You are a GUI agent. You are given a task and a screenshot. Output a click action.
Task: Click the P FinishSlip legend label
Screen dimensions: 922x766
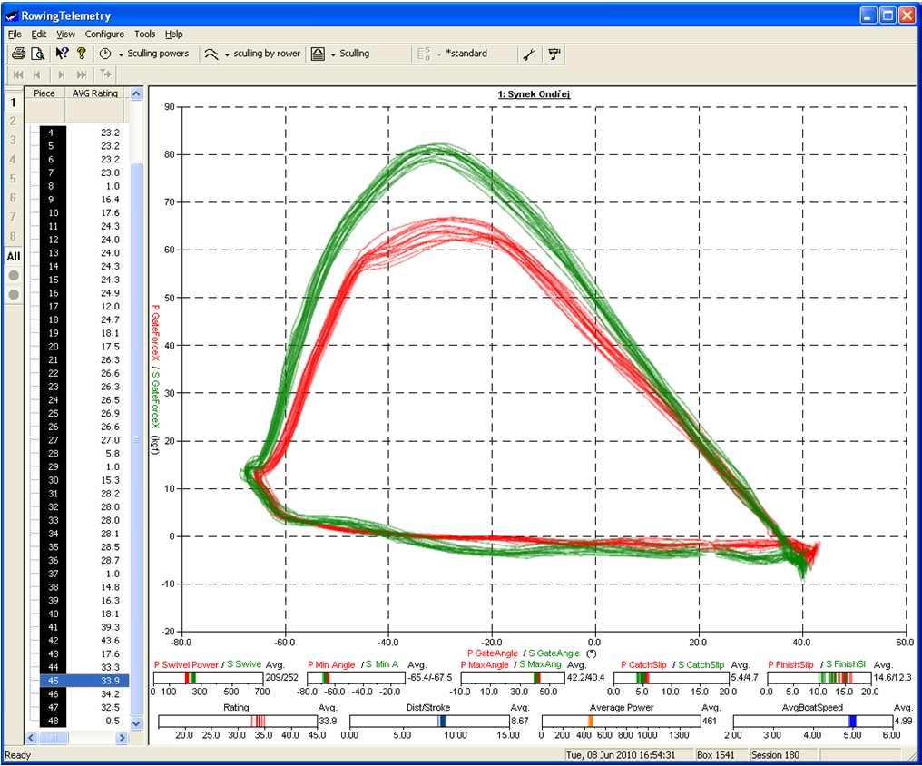[791, 664]
